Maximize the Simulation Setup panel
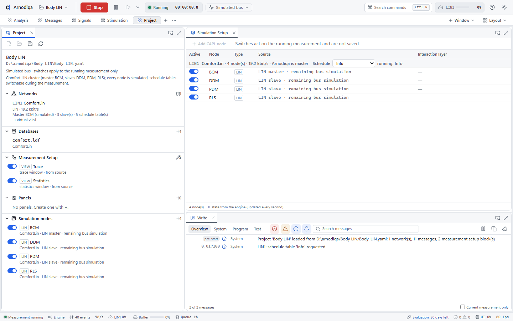This screenshot has width=513, height=321. pos(506,33)
